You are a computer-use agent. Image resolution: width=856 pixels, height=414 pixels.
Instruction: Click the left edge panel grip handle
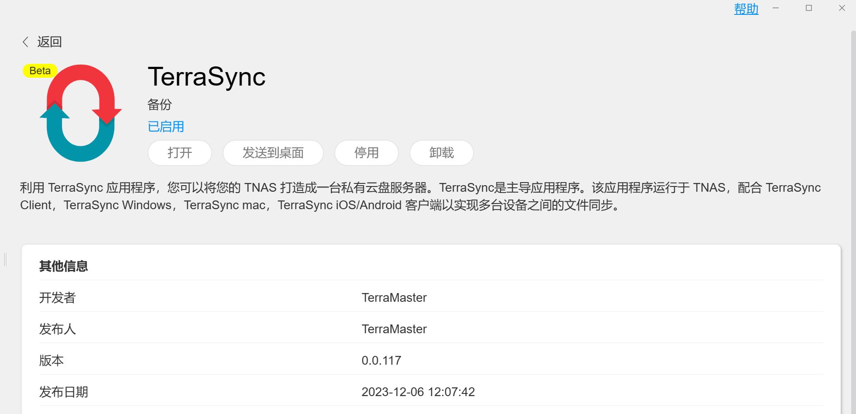(x=6, y=259)
